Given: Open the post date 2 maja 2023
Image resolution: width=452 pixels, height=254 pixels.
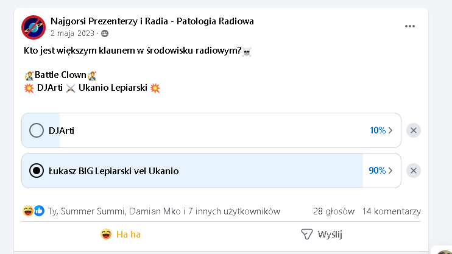Looking at the screenshot, I should coord(72,34).
